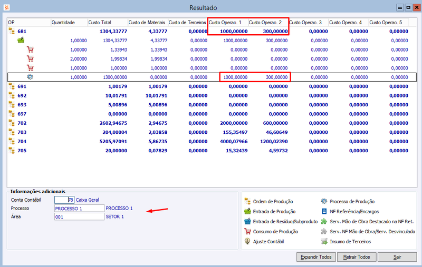The height and width of the screenshot is (267, 422).
Task: Click the Ordem de Produção legend icon
Action: coord(247,201)
